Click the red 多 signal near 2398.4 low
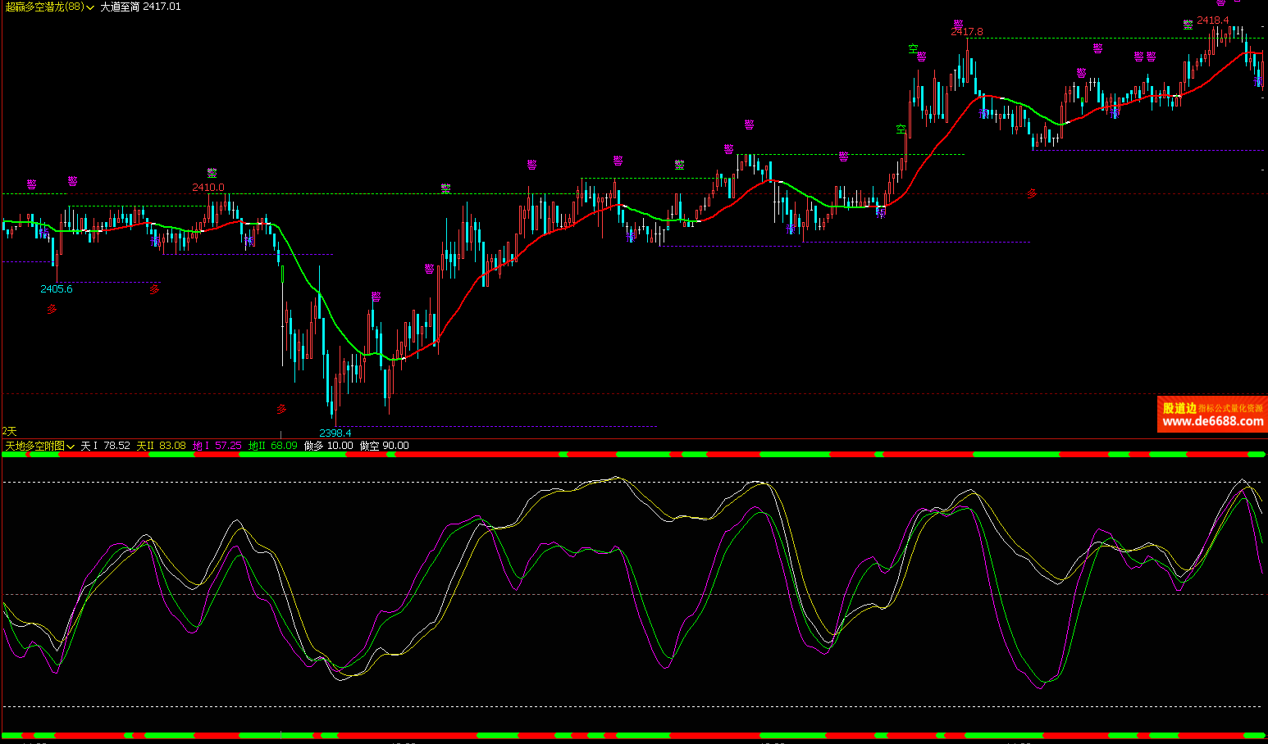Image resolution: width=1268 pixels, height=744 pixels. coord(281,409)
